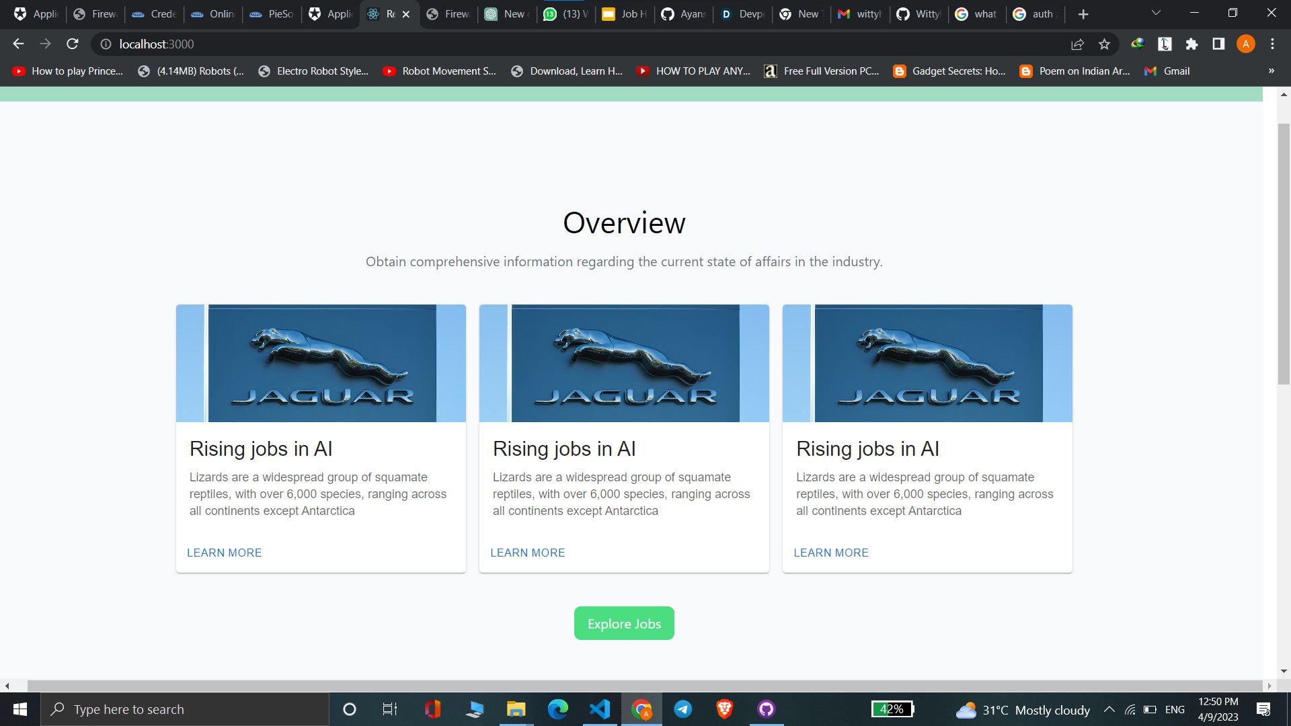
Task: Click LEARN MORE on first card
Action: pos(224,553)
